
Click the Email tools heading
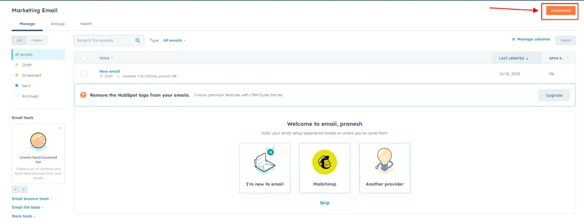(22, 118)
